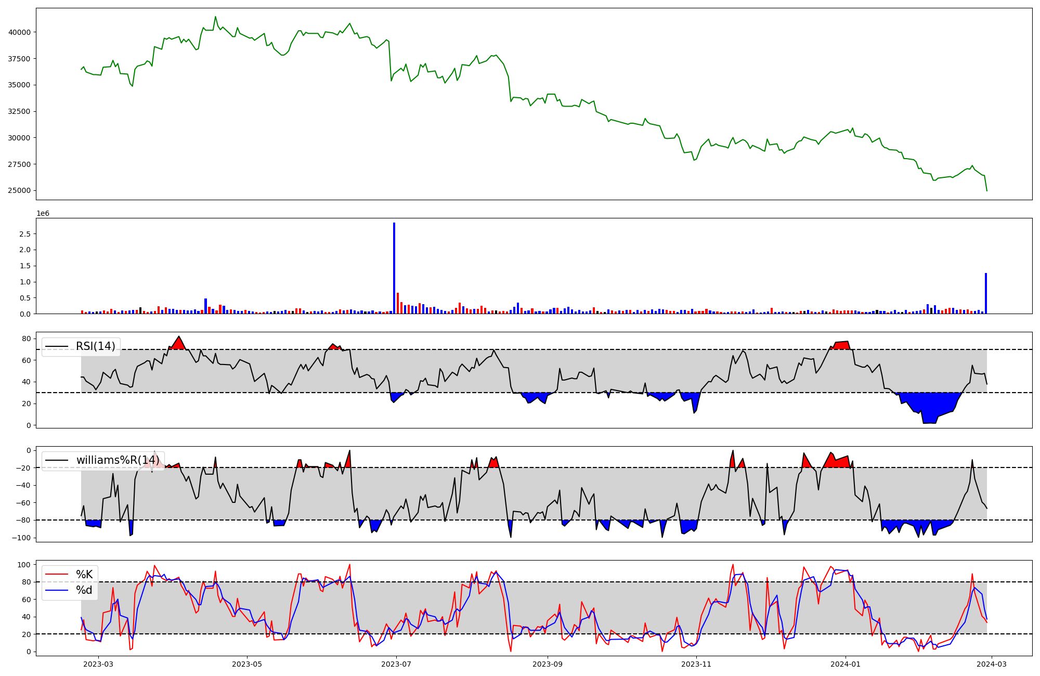The image size is (1040, 676).
Task: Click the 1e6 scale label above volume chart
Action: [x=43, y=214]
